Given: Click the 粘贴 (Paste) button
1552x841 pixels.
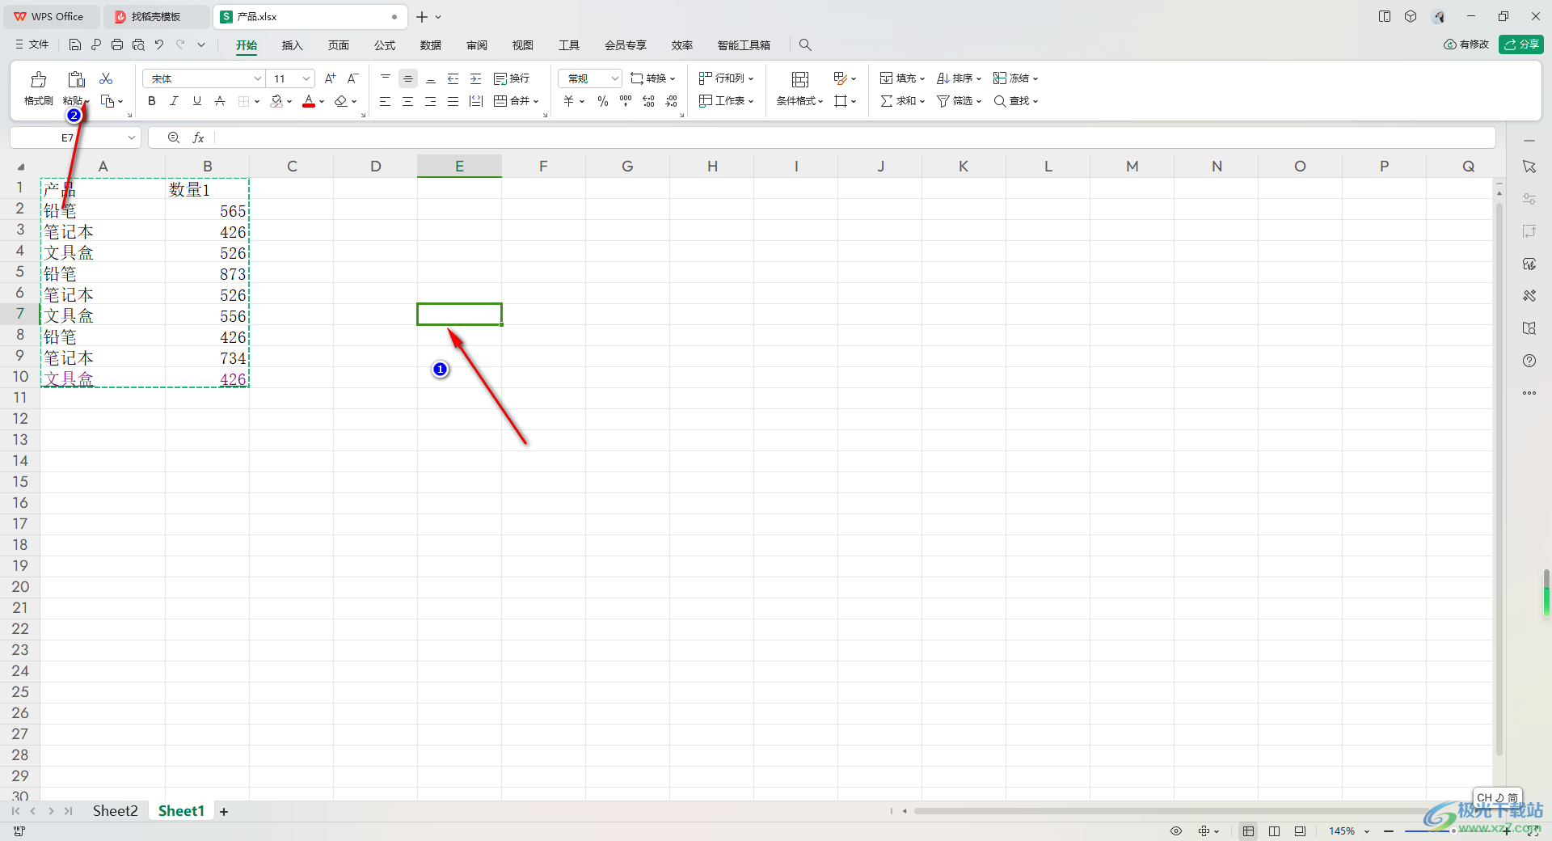Looking at the screenshot, I should pyautogui.click(x=76, y=88).
